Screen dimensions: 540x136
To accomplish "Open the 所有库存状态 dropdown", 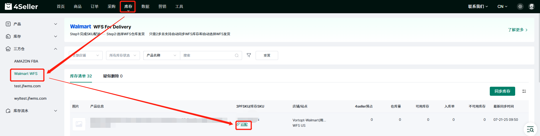I will point(123,55).
